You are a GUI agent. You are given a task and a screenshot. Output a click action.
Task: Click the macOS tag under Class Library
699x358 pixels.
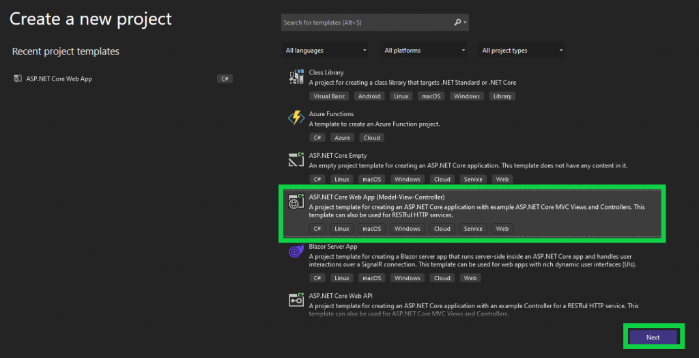coord(431,96)
